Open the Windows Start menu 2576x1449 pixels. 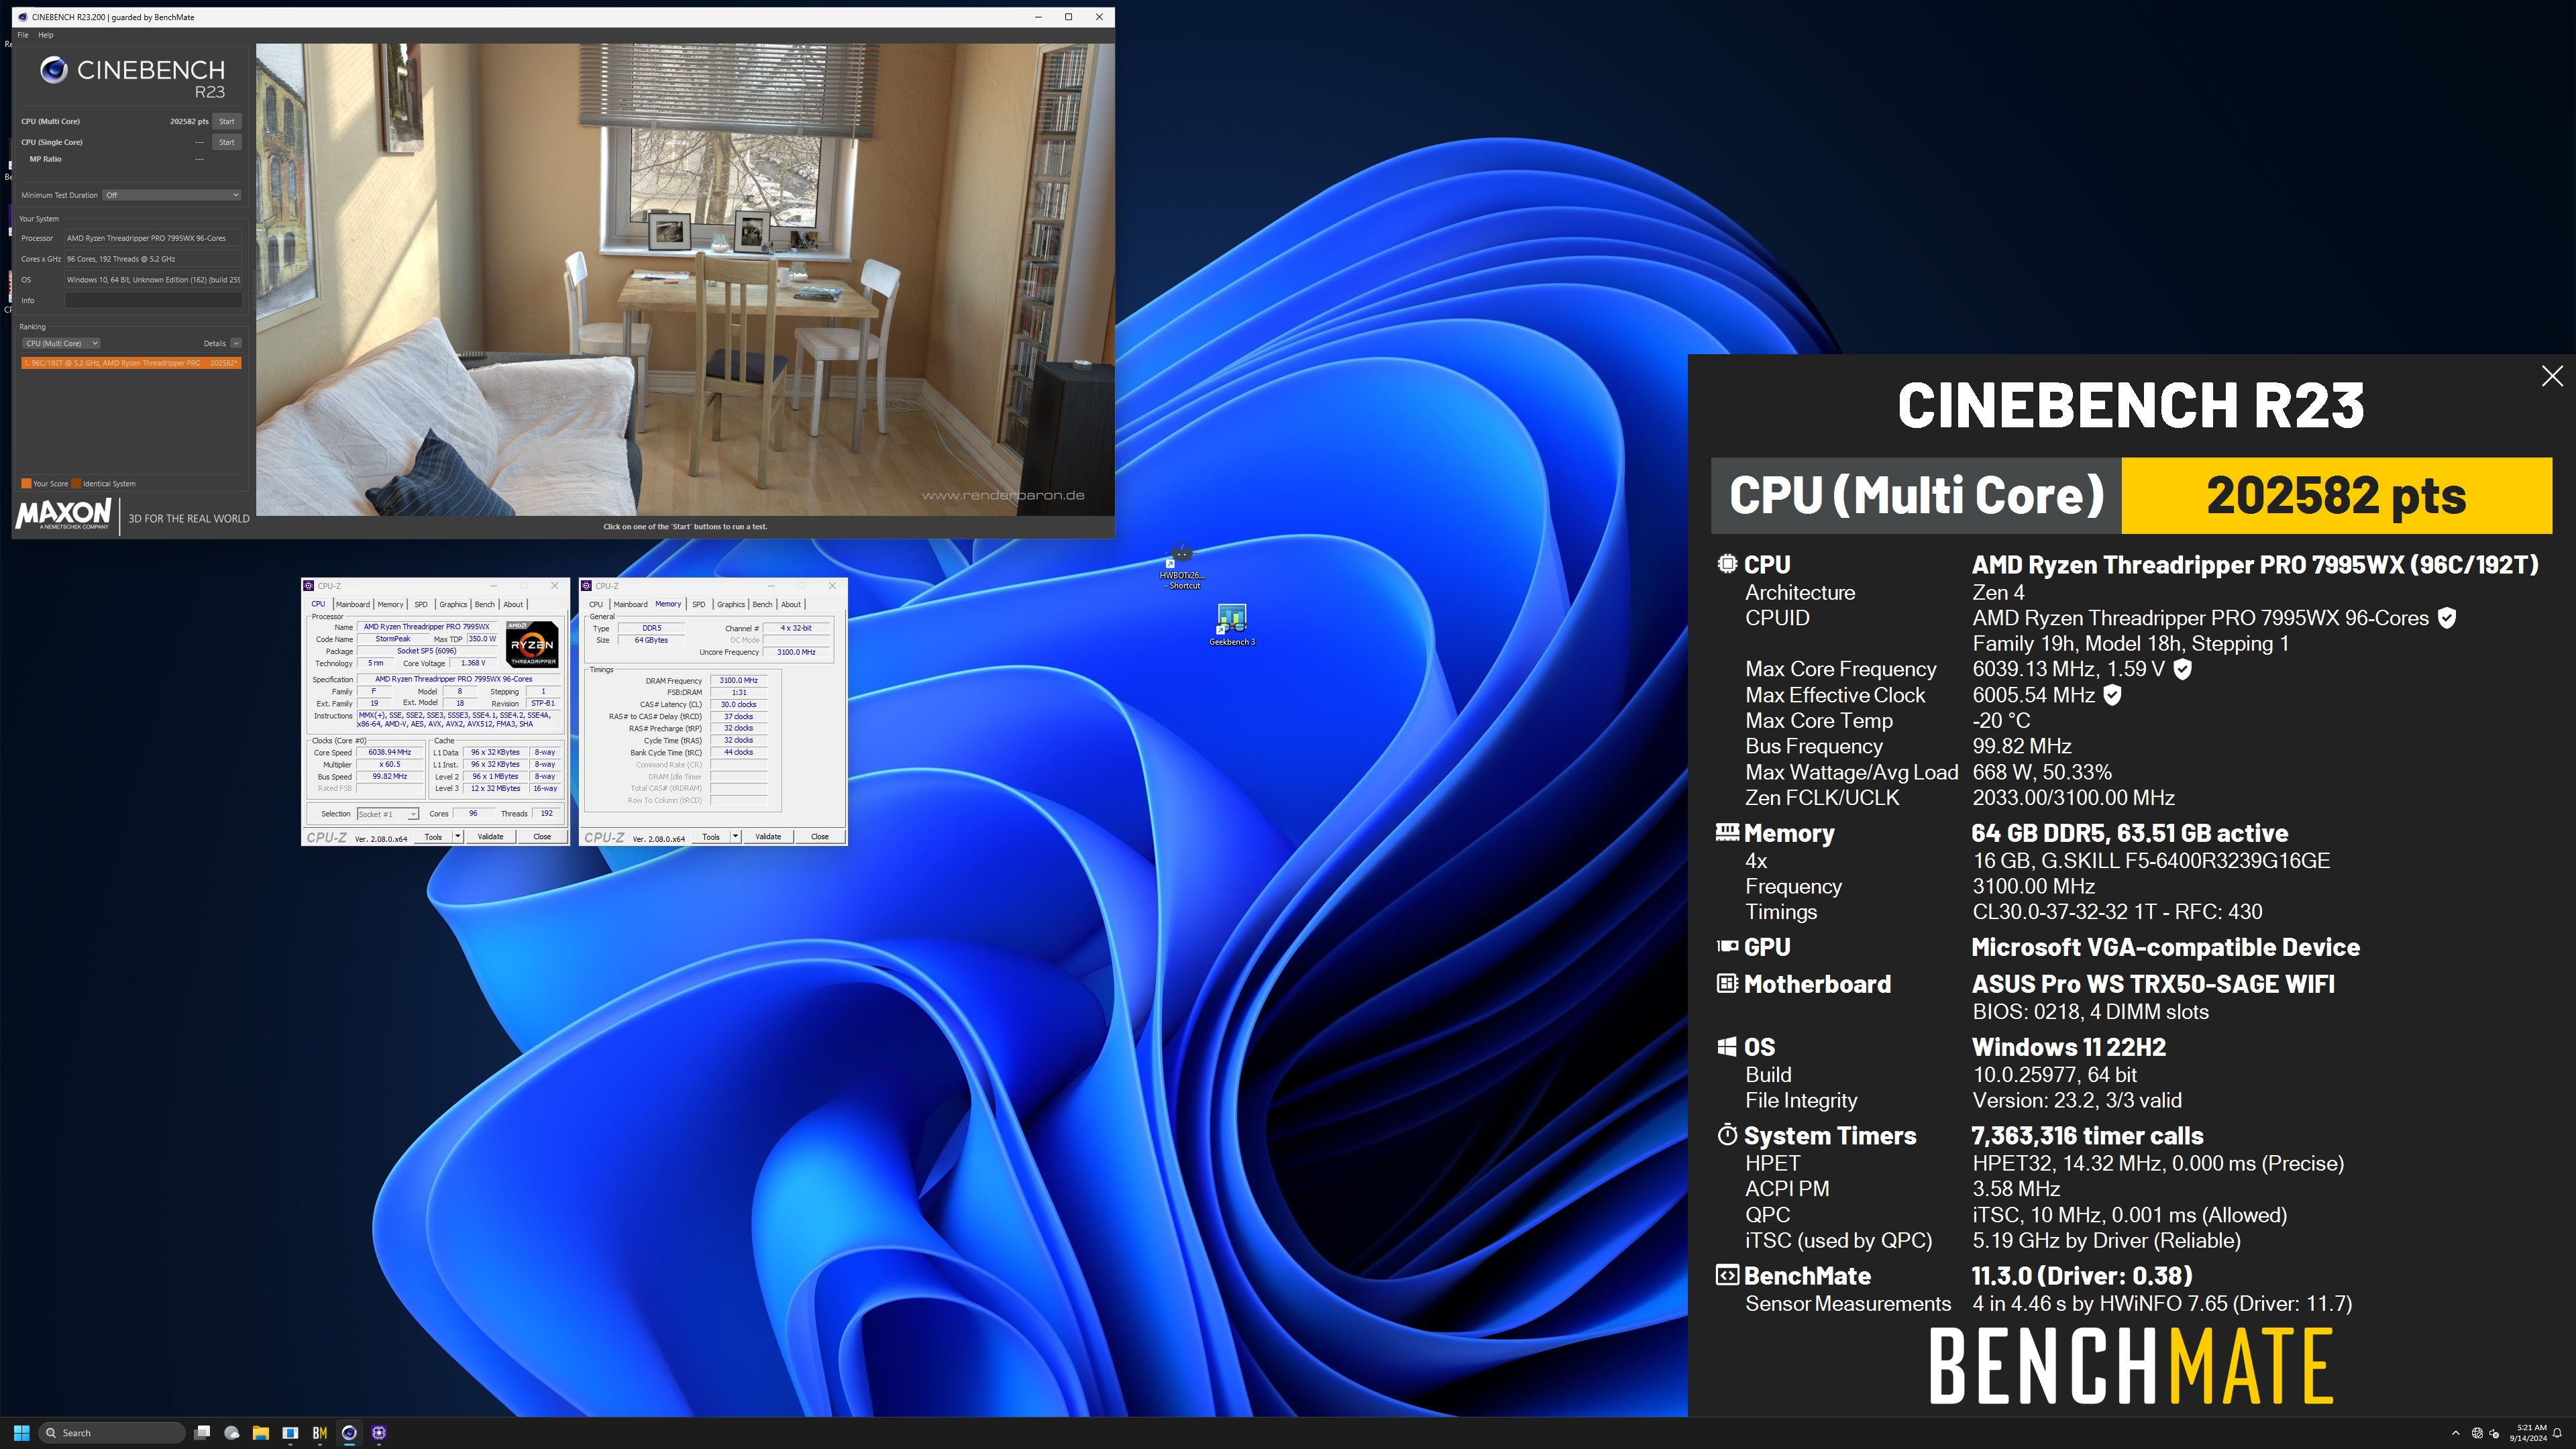tap(21, 1432)
